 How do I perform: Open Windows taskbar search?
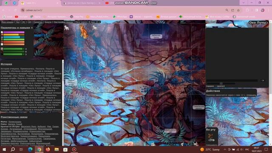coord(13,150)
